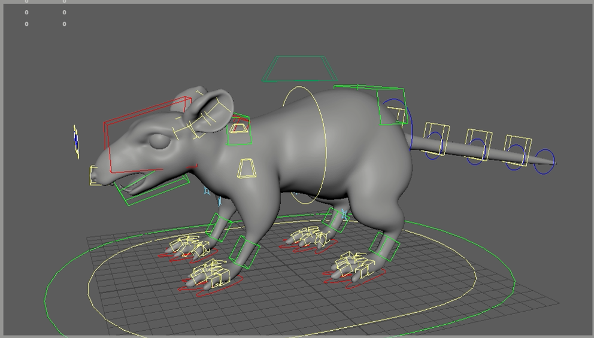Pick the yellow trapezoid control on the shoulder
Image resolution: width=594 pixels, height=338 pixels.
pos(247,169)
